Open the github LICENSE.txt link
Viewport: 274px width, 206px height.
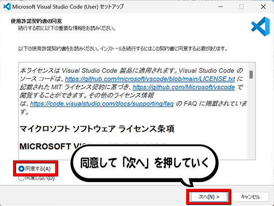pyautogui.click(x=150, y=79)
